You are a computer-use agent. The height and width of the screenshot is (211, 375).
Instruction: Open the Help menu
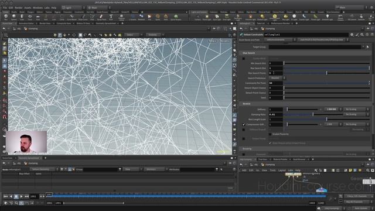coord(54,8)
